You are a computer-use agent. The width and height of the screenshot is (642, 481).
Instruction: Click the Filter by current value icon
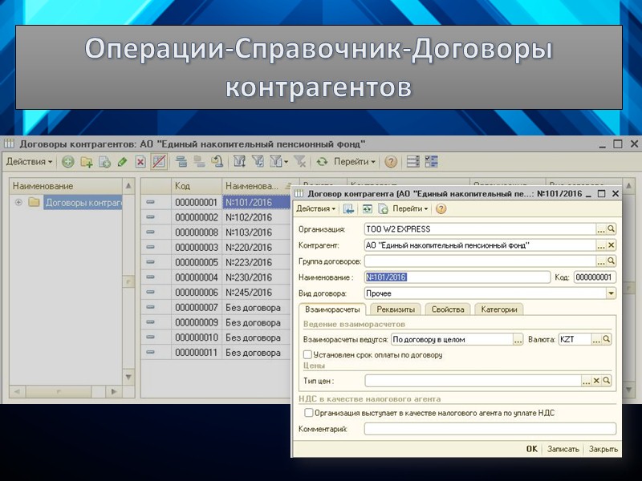(x=258, y=162)
